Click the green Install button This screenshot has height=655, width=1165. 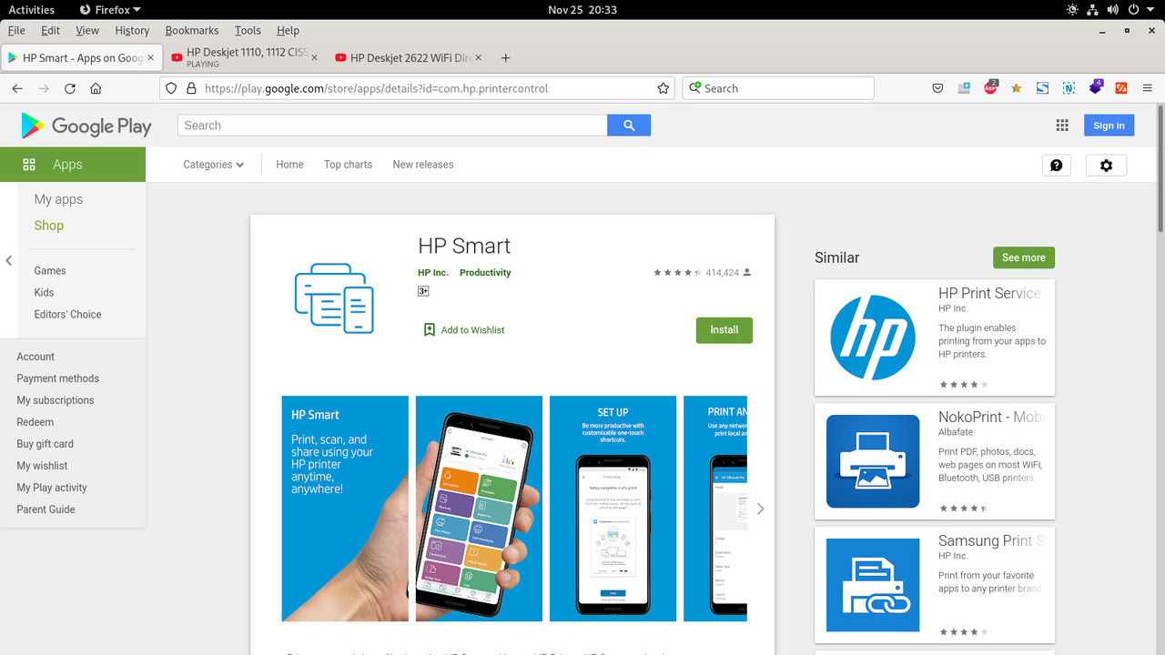tap(724, 330)
